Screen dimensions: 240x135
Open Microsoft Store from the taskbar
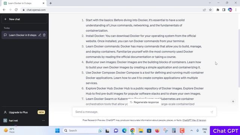[149, 130]
